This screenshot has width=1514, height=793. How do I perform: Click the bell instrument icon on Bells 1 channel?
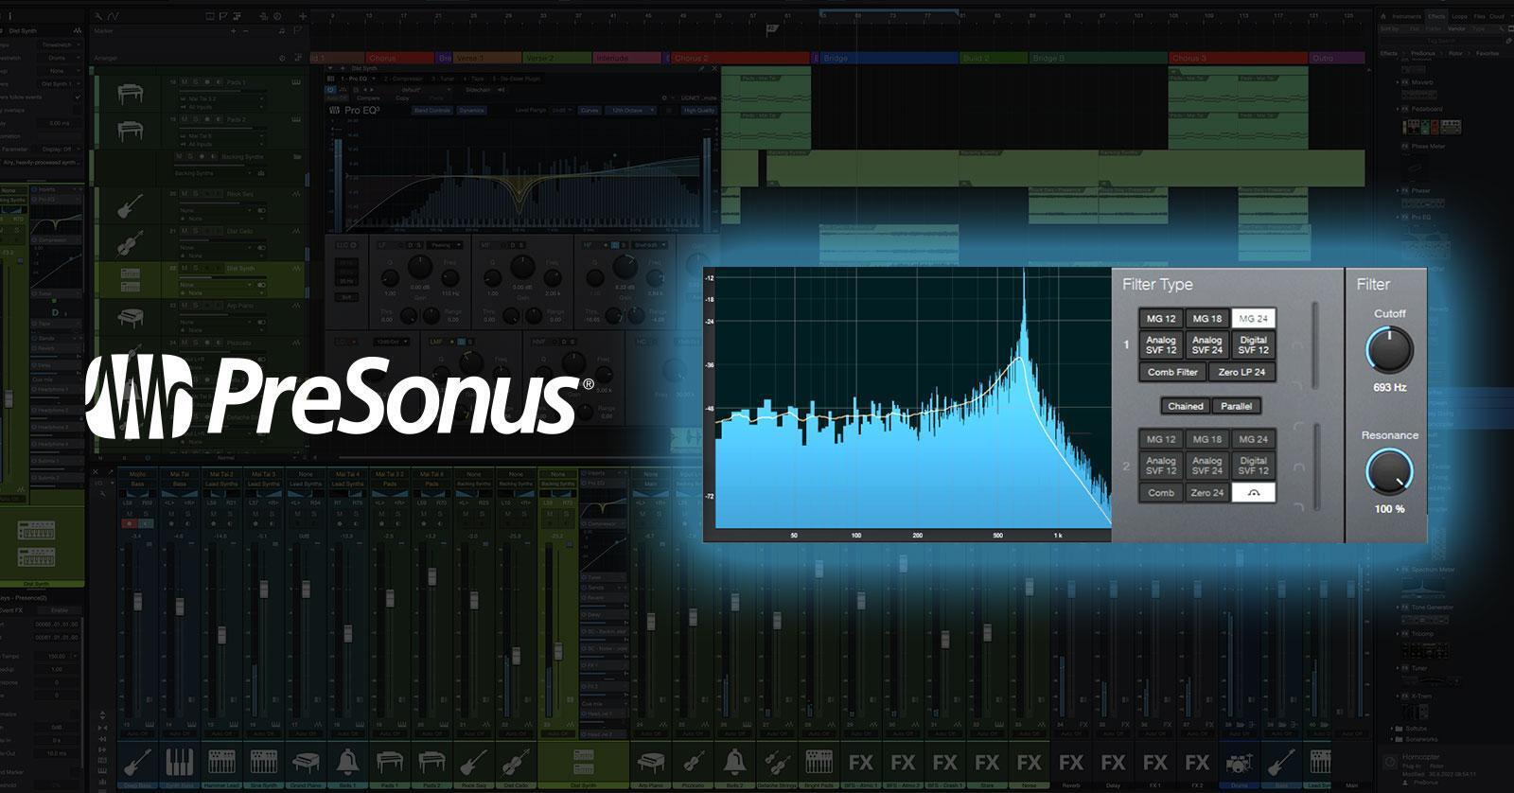click(x=347, y=762)
